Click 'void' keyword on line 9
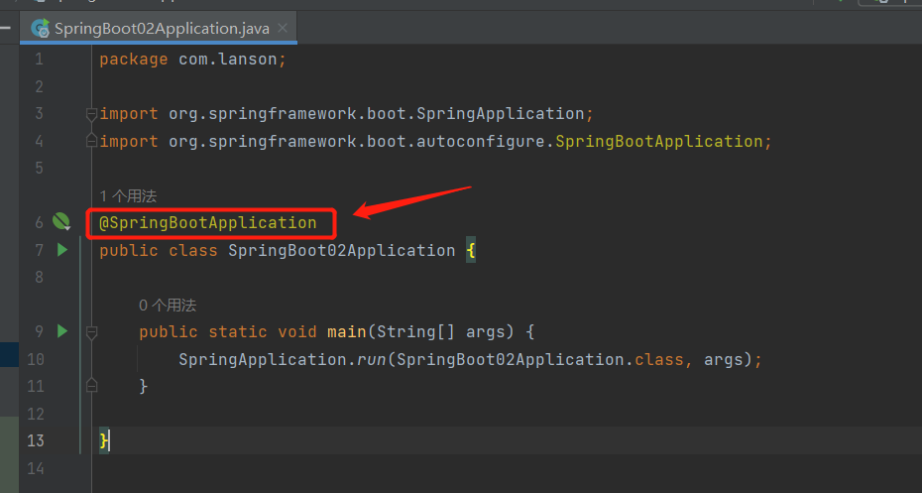 coord(297,331)
